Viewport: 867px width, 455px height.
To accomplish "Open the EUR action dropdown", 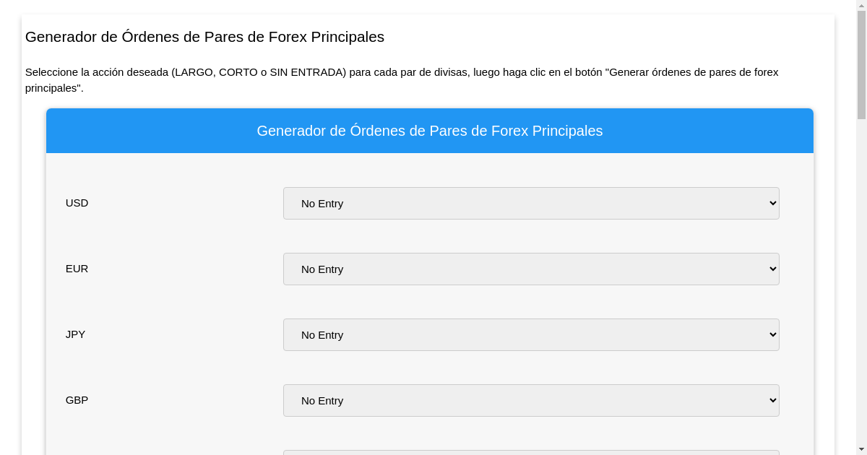I will pyautogui.click(x=531, y=269).
